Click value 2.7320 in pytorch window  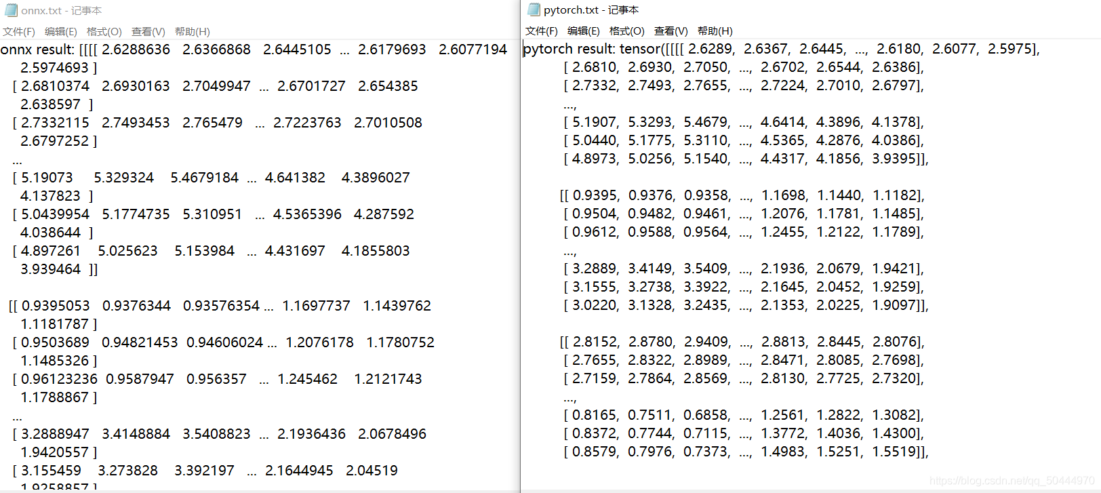[x=894, y=378]
